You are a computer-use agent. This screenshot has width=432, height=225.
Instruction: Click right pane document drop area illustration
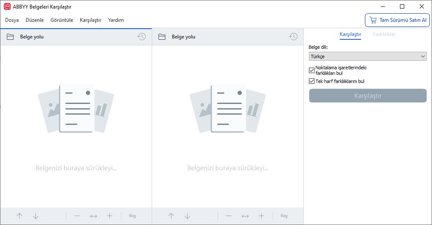[228, 109]
